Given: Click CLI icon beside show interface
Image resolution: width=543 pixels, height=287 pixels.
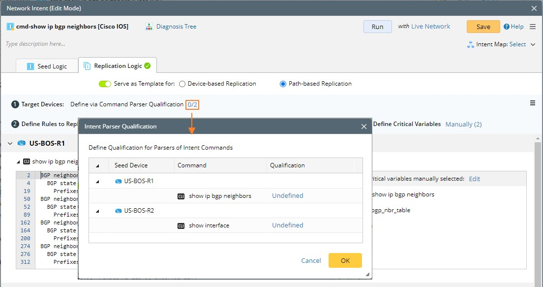Looking at the screenshot, I should (x=181, y=225).
